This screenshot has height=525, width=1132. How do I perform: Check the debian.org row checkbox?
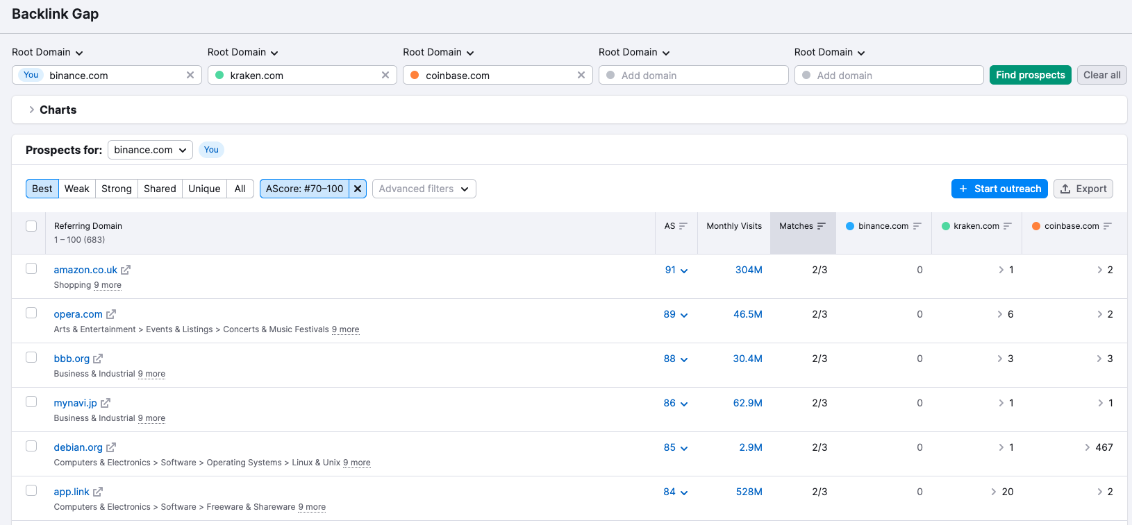31,446
